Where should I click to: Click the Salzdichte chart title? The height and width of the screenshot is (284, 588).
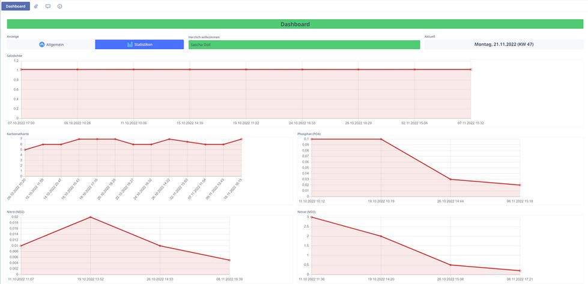point(14,56)
